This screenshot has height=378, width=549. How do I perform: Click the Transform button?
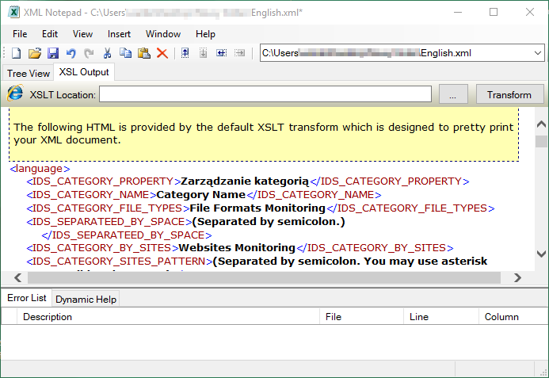tap(509, 94)
